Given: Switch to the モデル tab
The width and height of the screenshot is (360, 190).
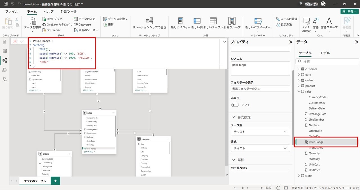Looking at the screenshot, I should pyautogui.click(x=325, y=53).
